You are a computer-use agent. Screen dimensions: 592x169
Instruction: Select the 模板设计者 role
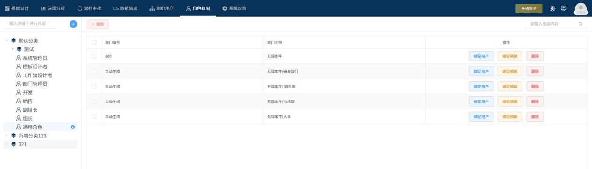[35, 67]
